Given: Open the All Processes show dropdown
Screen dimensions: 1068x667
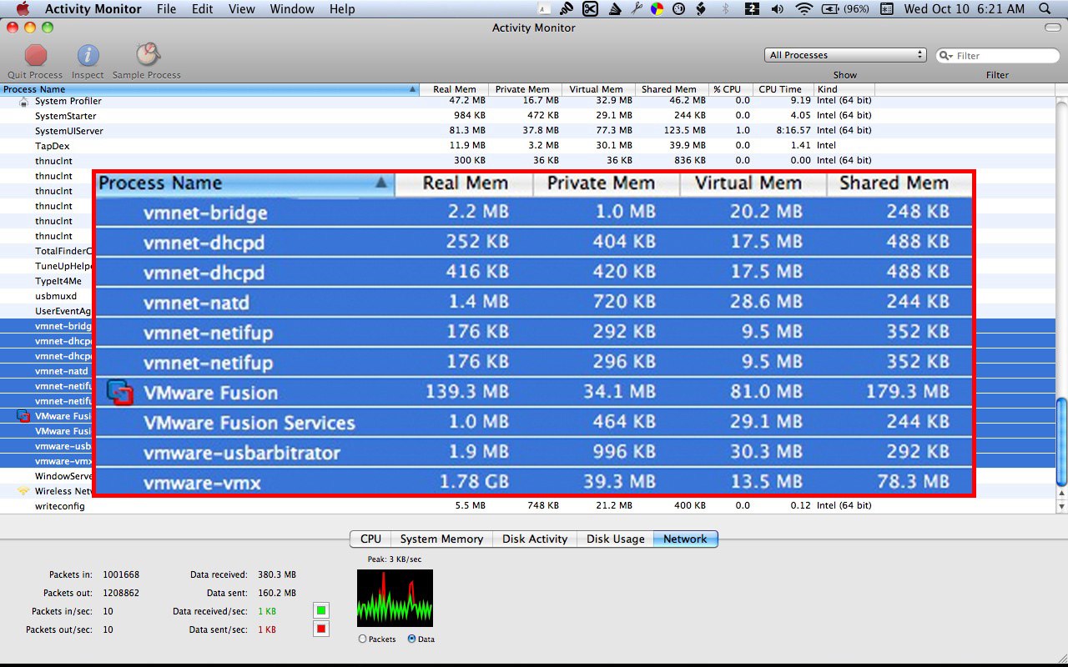Looking at the screenshot, I should tap(845, 55).
